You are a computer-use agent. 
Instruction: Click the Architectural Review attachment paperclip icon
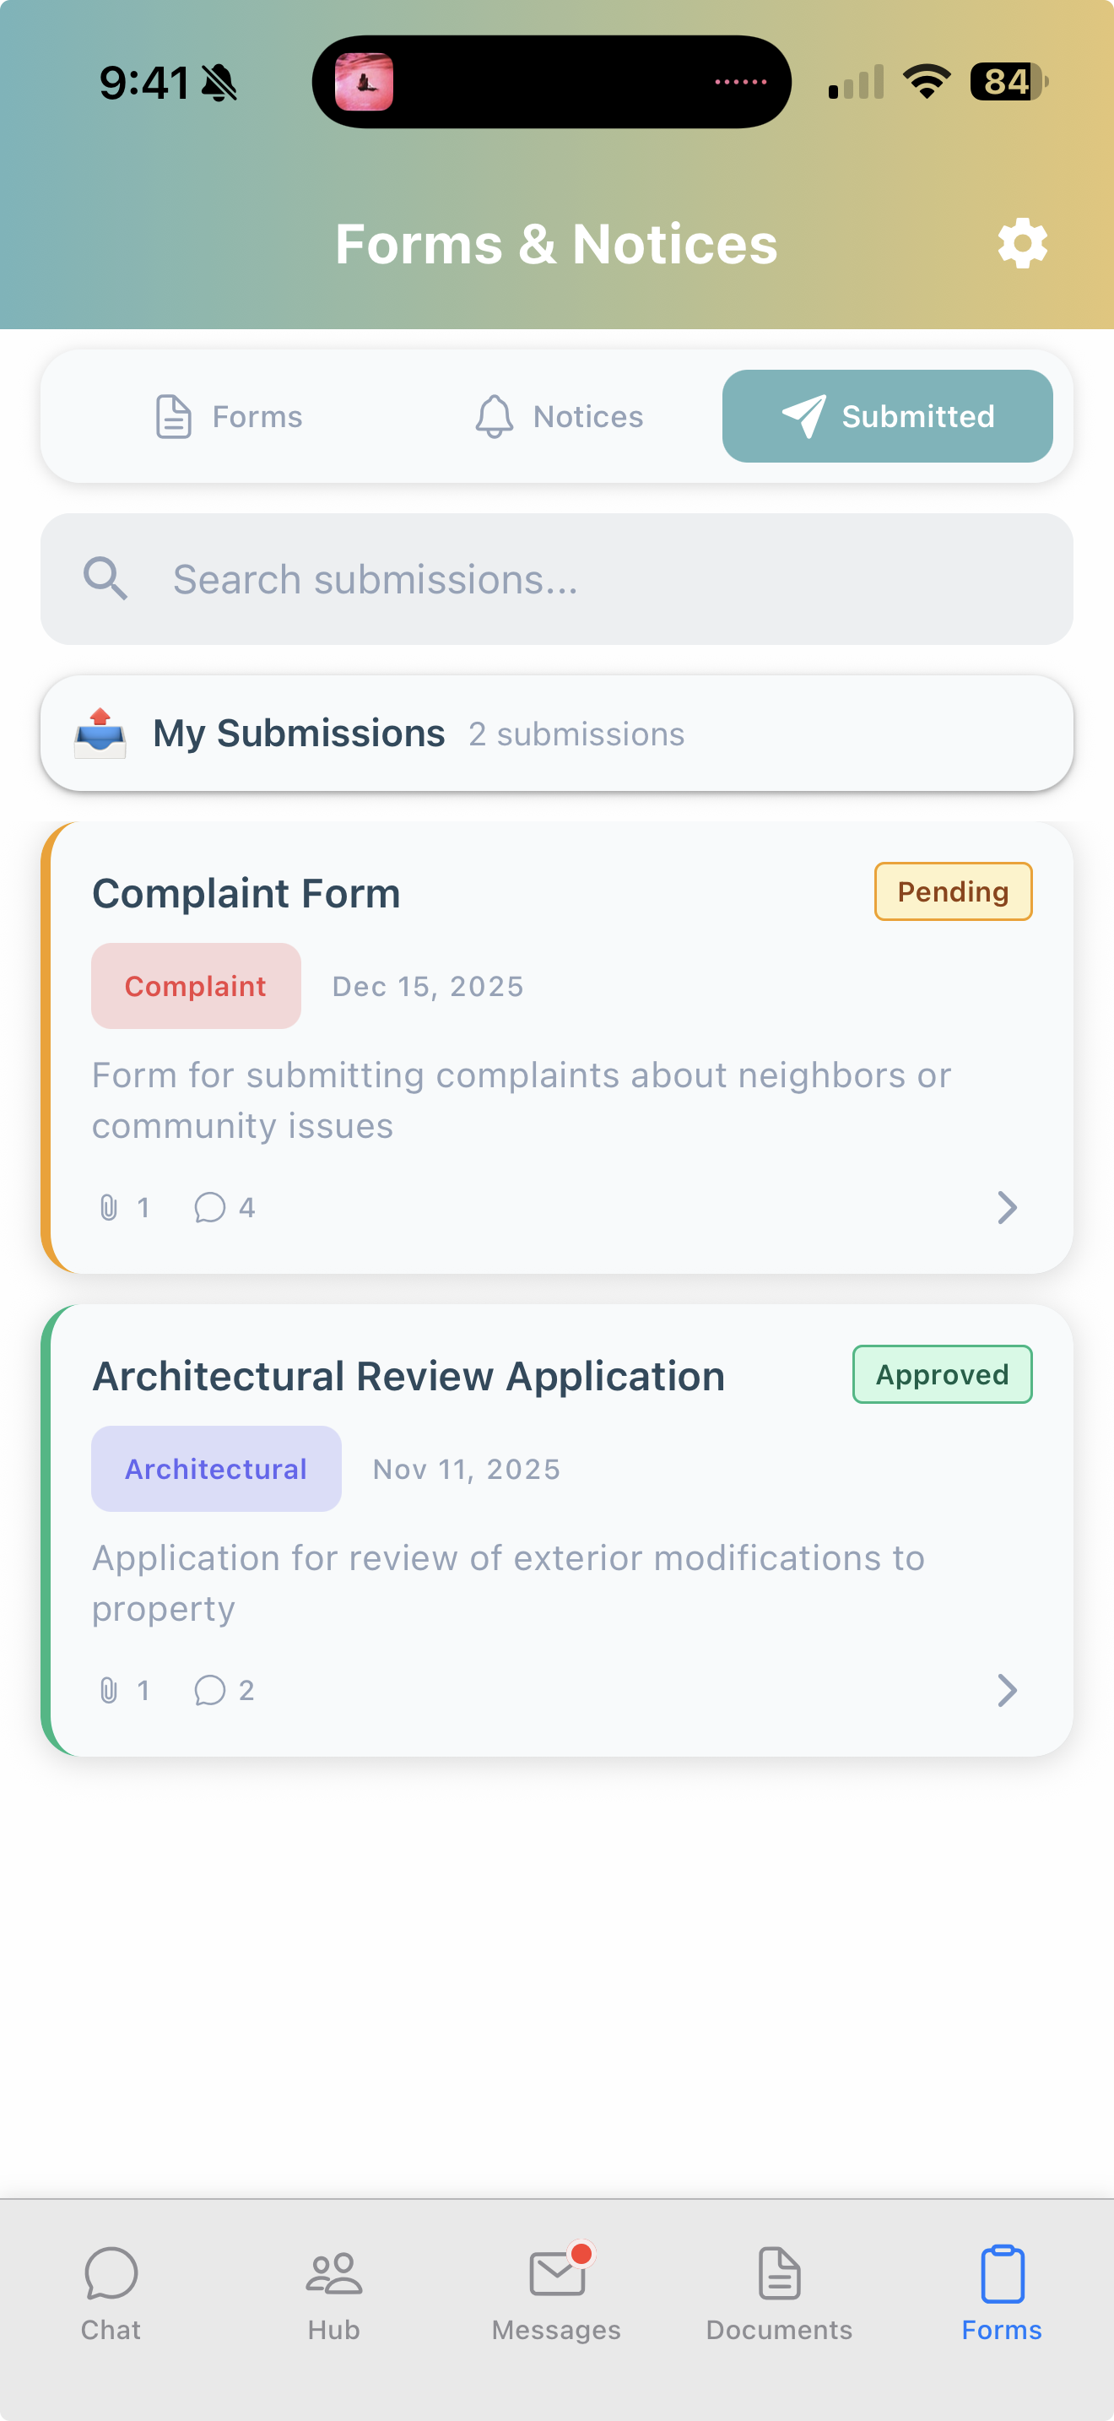click(109, 1691)
